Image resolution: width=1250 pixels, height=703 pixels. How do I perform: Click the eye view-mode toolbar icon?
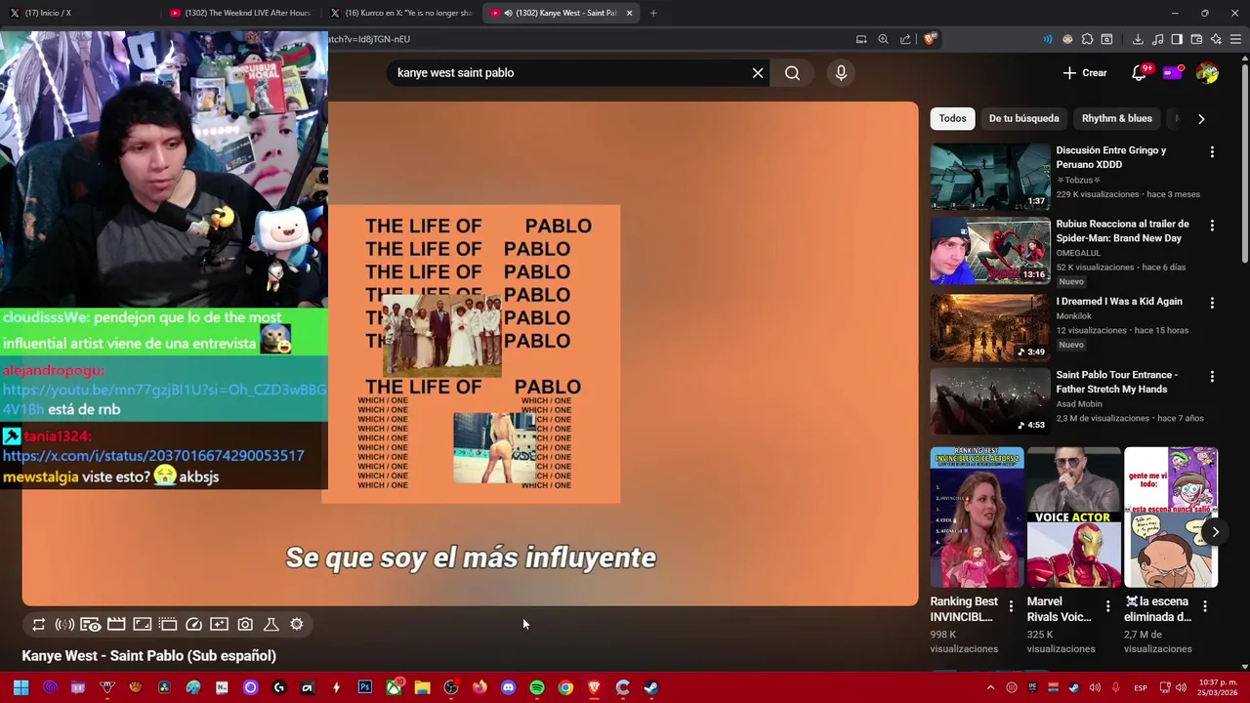click(90, 625)
